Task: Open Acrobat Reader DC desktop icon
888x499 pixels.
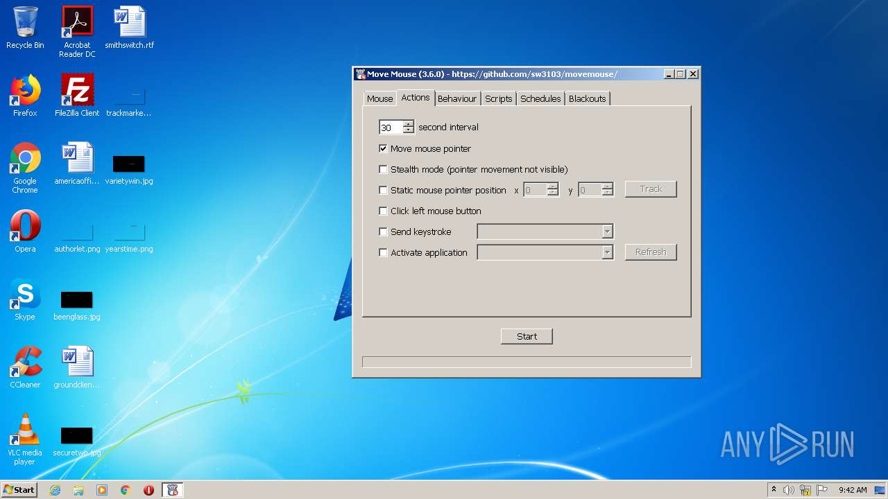Action: point(77,32)
